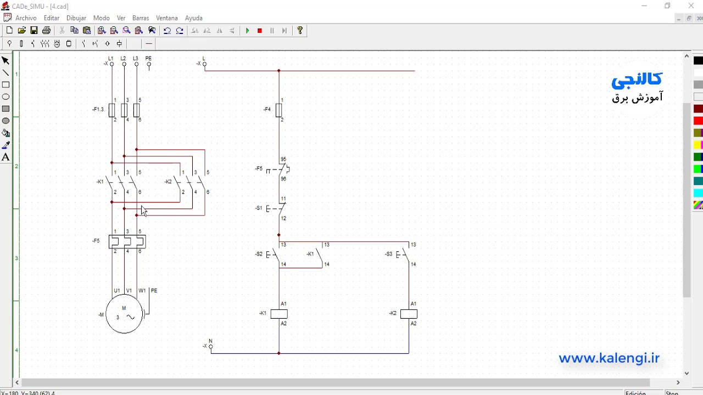Pick the teal color swatch

coord(698,181)
